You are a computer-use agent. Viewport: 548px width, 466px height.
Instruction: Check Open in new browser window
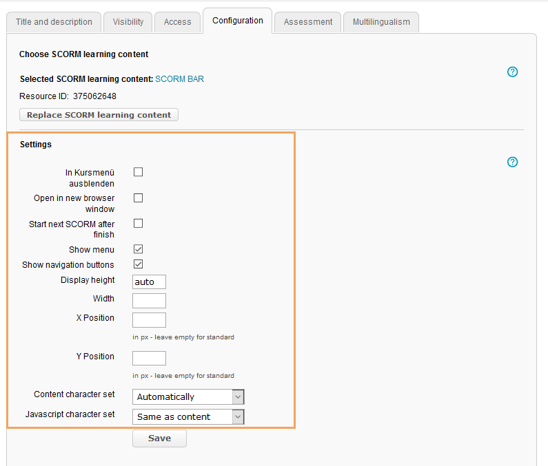pyautogui.click(x=138, y=198)
